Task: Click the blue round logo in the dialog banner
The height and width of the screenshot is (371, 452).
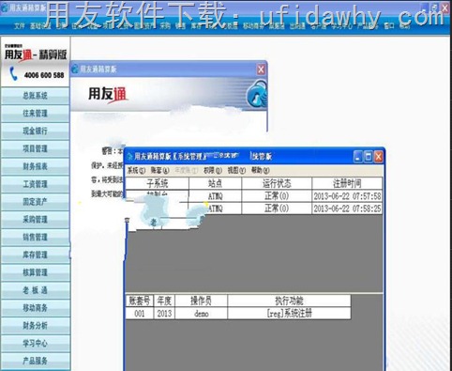Action: pos(257,94)
